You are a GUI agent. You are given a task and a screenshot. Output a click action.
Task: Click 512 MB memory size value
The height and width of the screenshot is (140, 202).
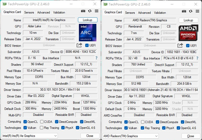click(136, 84)
